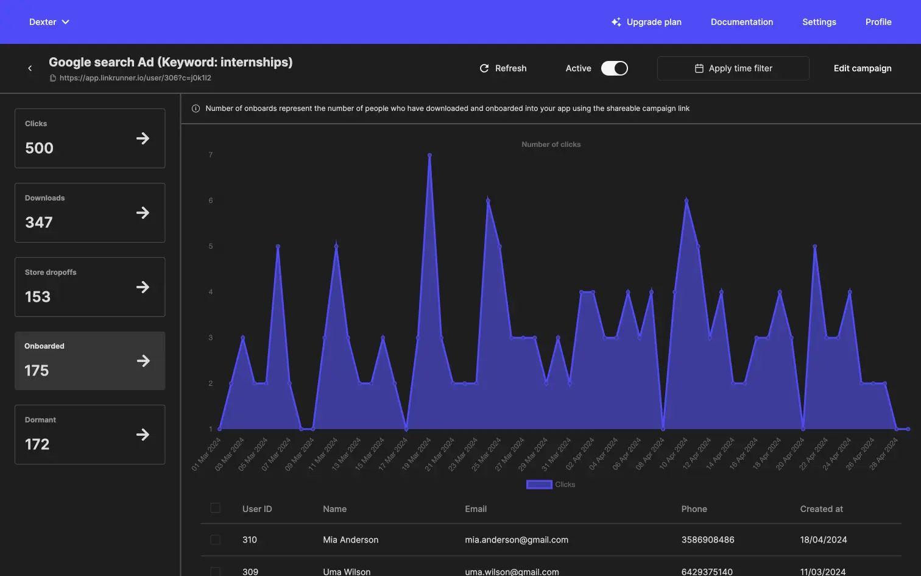Viewport: 921px width, 576px height.
Task: Click the Refresh circular arrow icon
Action: coord(484,68)
